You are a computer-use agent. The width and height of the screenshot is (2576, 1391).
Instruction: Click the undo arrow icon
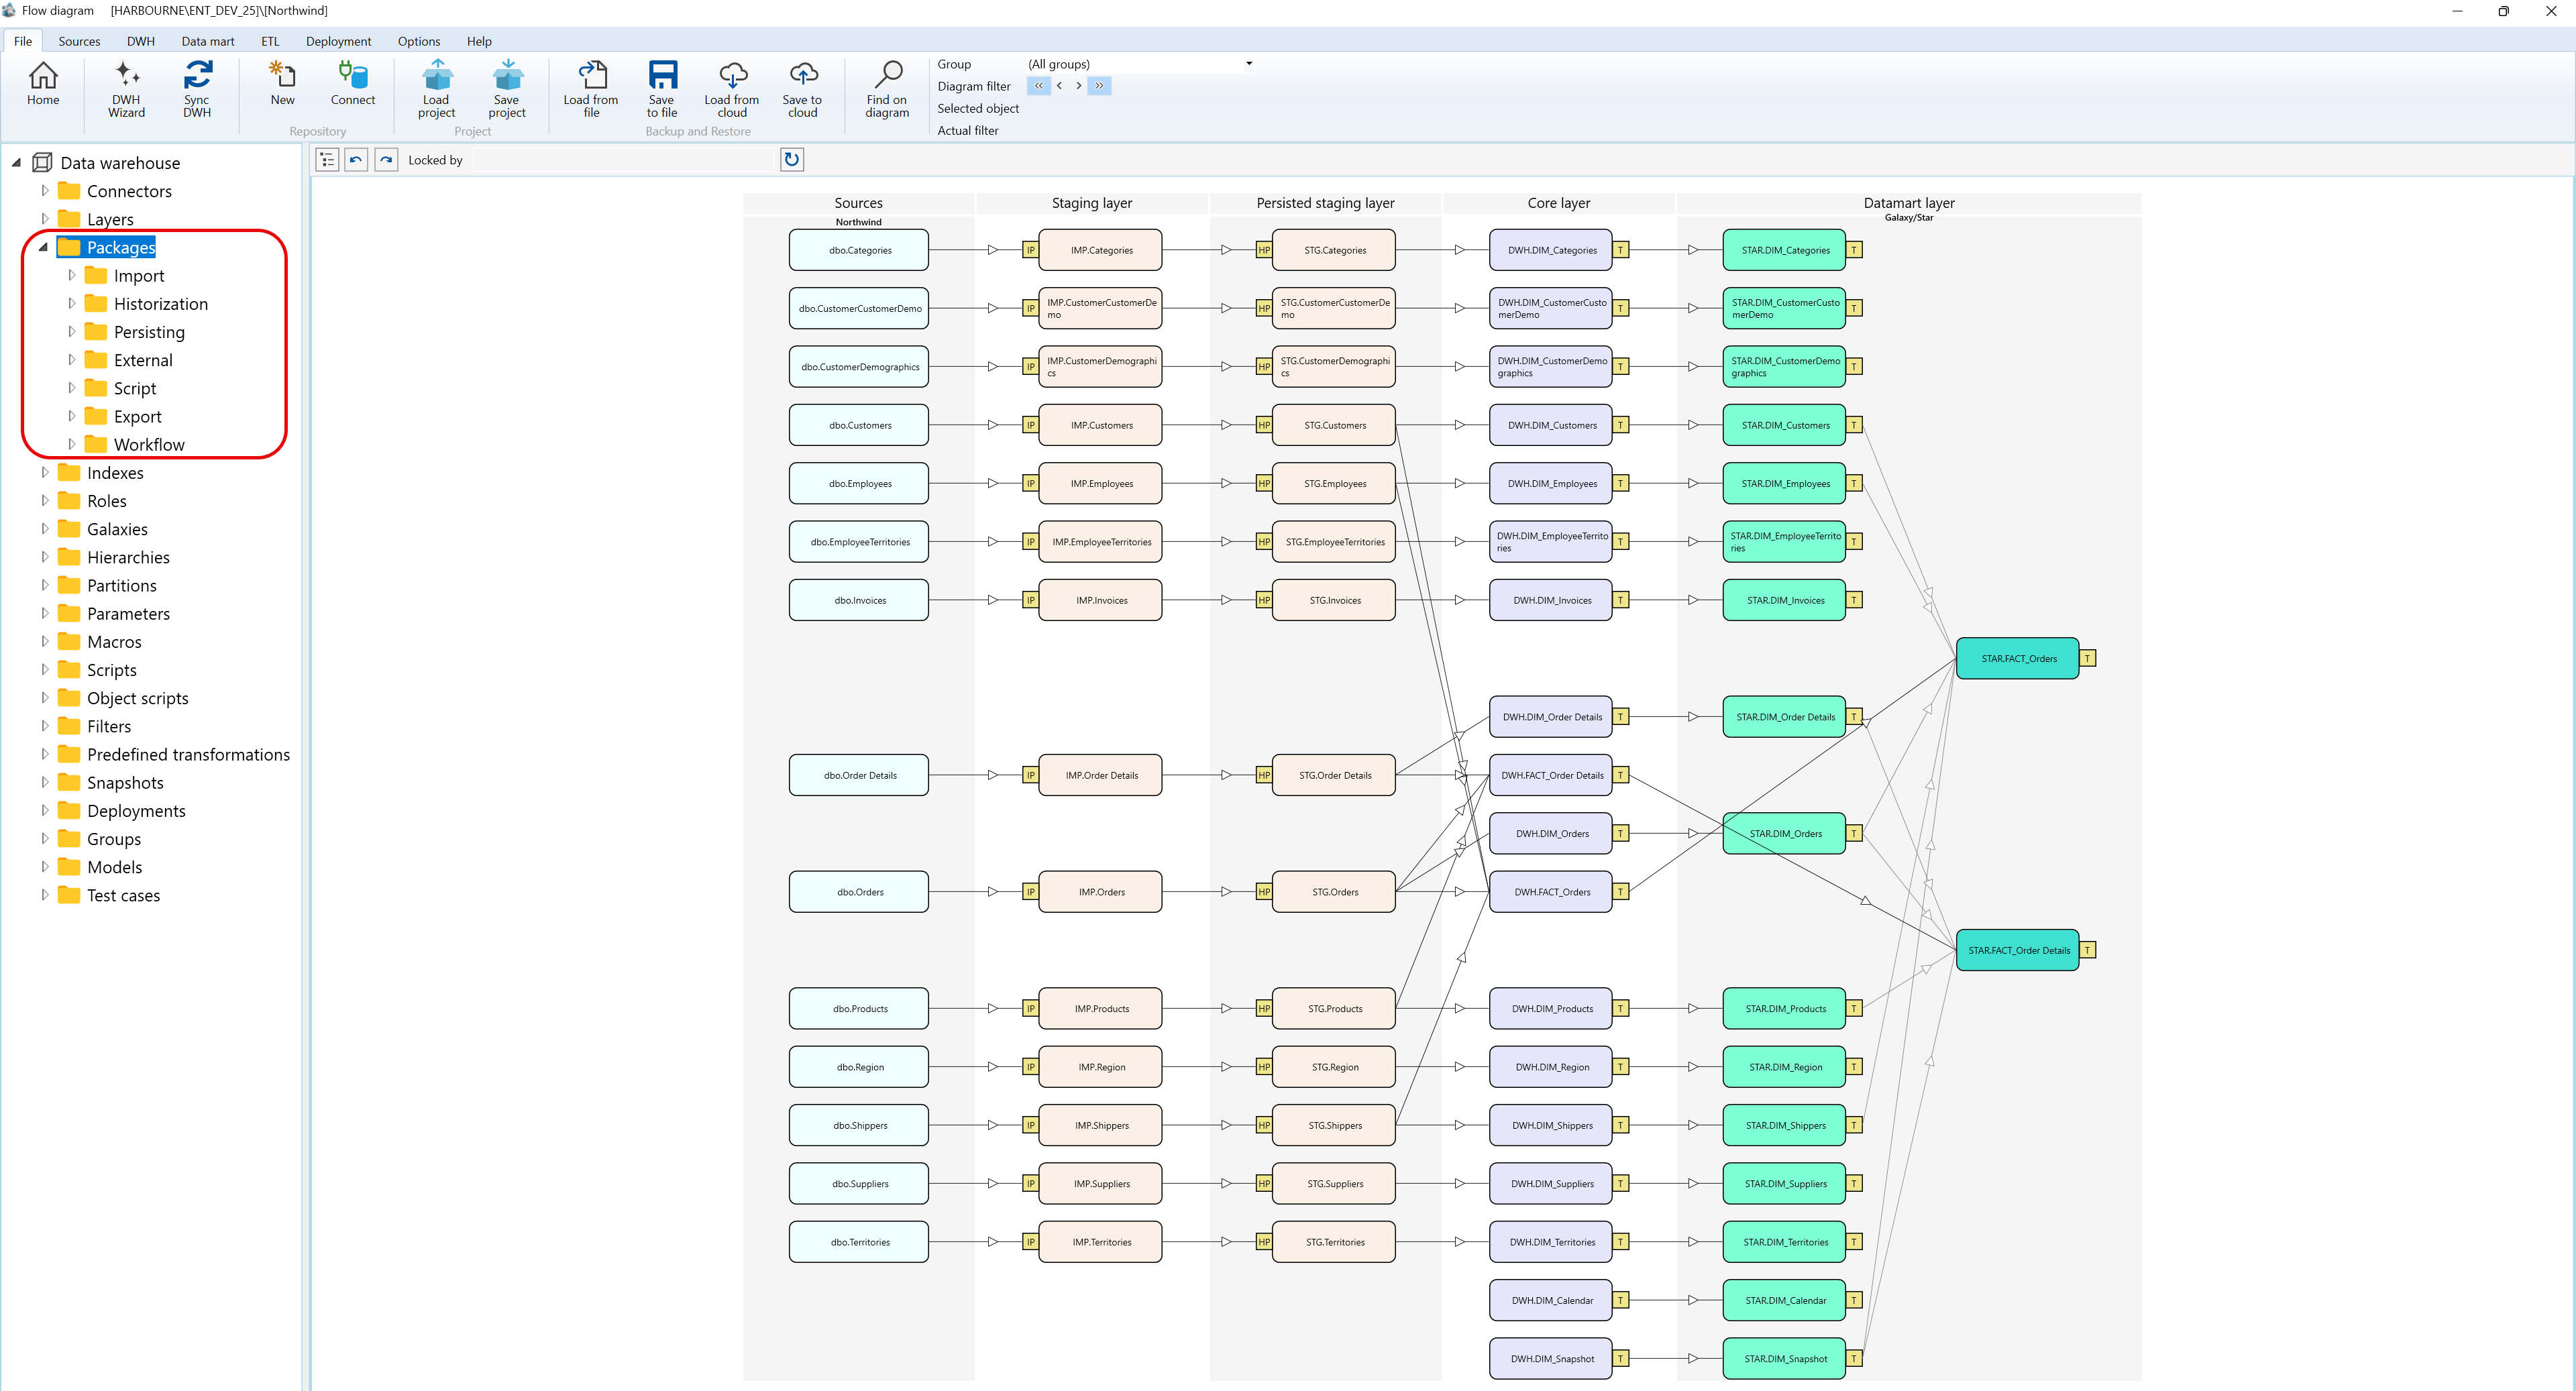tap(356, 159)
